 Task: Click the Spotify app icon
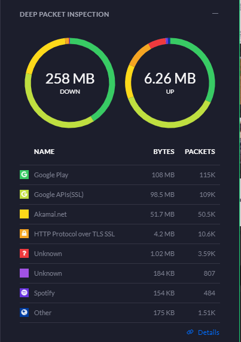(25, 292)
